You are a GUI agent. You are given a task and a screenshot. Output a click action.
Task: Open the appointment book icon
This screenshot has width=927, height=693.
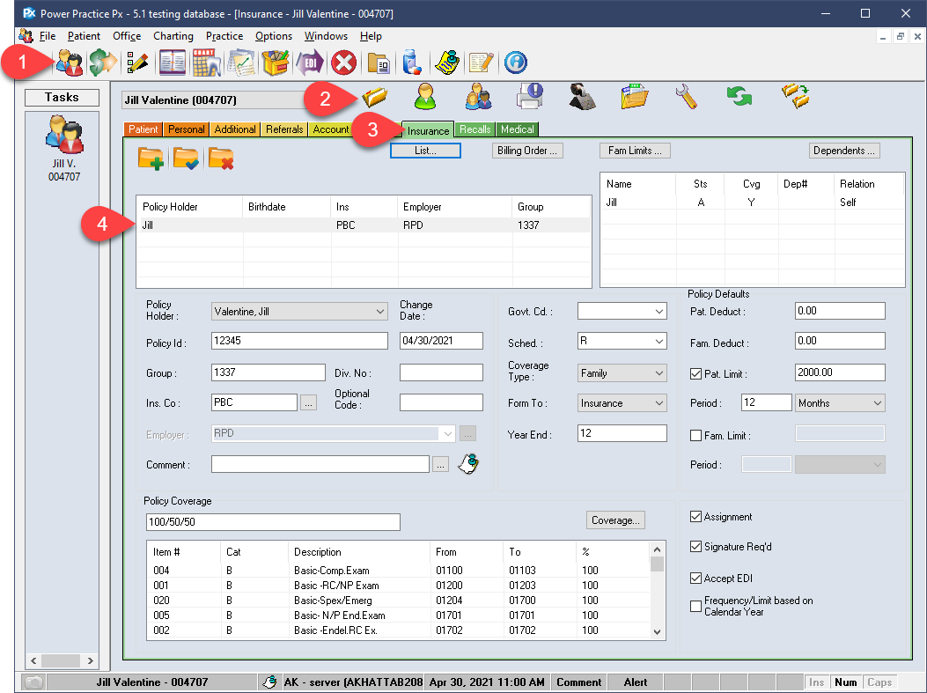tap(172, 63)
